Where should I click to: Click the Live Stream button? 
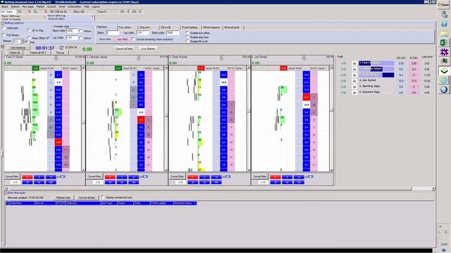click(148, 48)
